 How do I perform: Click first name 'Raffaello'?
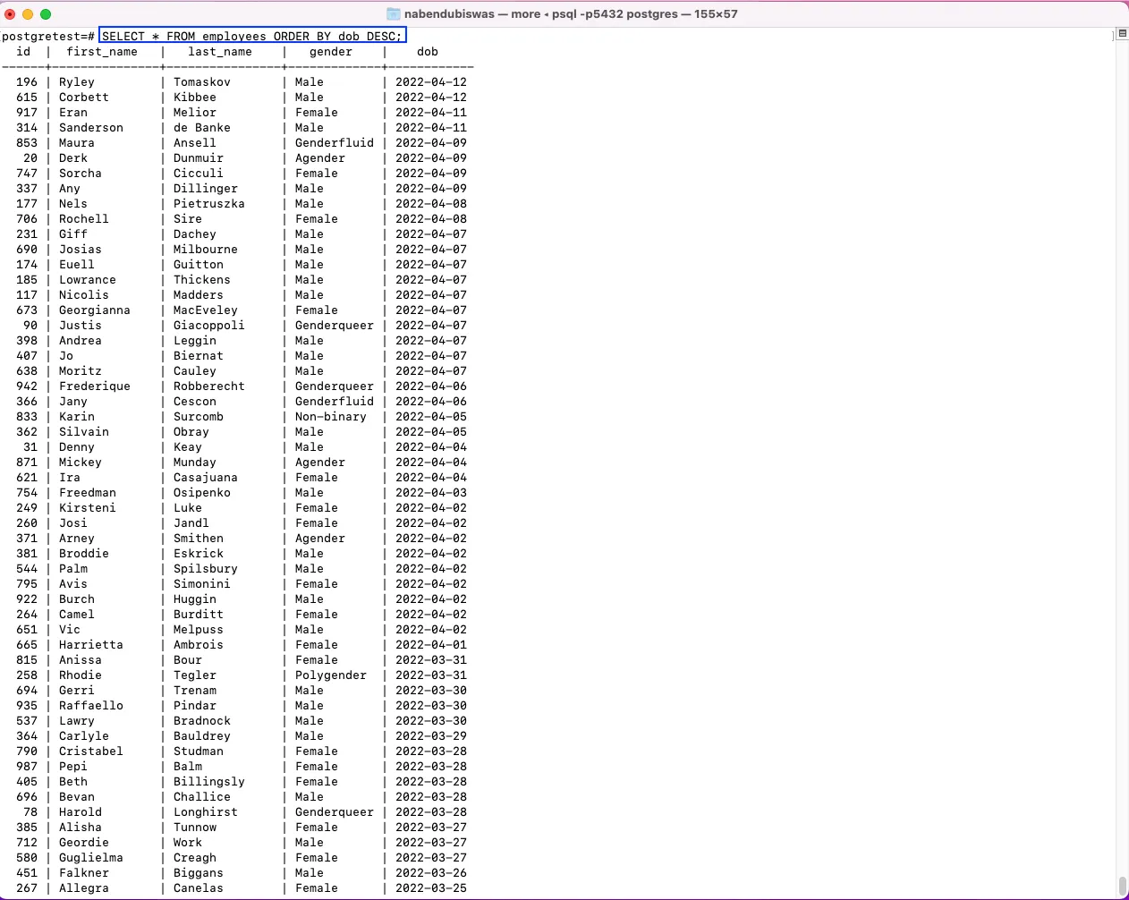point(91,706)
